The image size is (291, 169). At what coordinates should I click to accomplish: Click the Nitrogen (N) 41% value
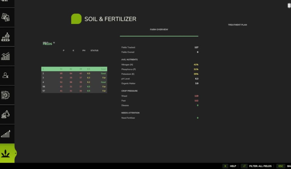pyautogui.click(x=196, y=65)
